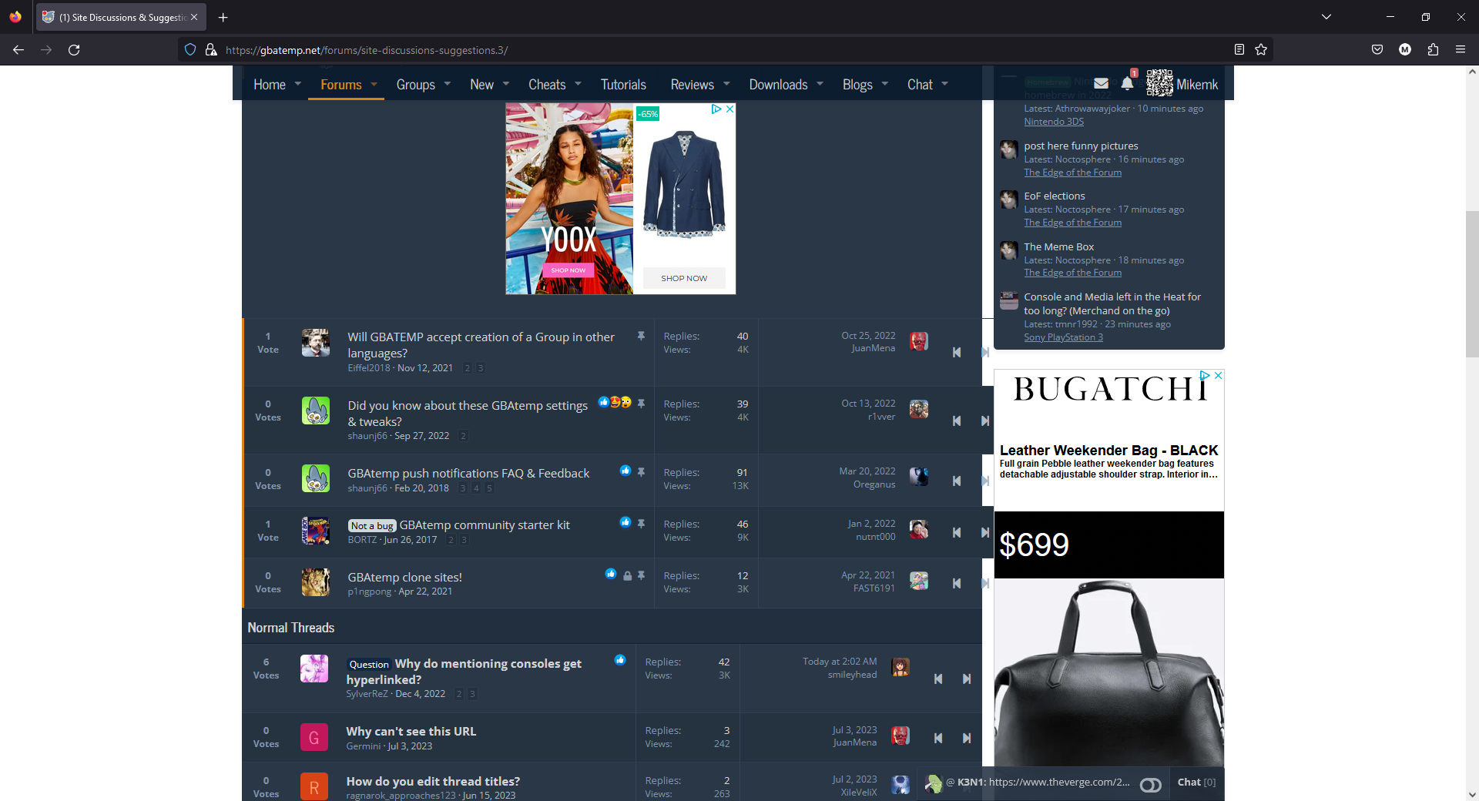Click the G avatar of user Germini

[314, 737]
